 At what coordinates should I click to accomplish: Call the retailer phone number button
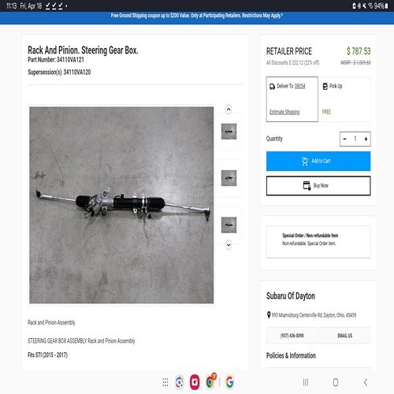[292, 336]
